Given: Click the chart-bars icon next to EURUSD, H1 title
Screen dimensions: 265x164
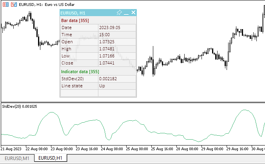Looking at the screenshot, I should [14, 5].
